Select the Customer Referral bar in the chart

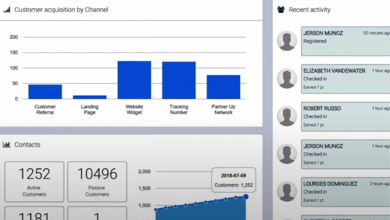[45, 91]
